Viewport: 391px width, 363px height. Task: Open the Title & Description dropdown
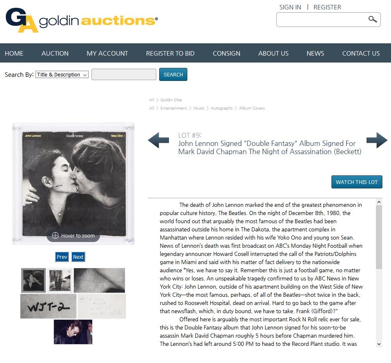point(62,74)
